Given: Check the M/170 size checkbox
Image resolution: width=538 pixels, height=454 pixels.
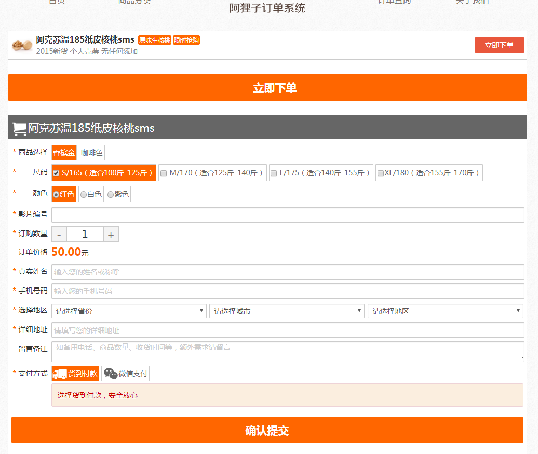Looking at the screenshot, I should click(163, 173).
